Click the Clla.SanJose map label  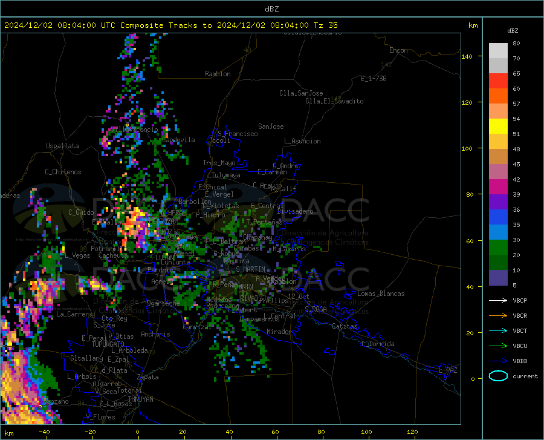[301, 93]
